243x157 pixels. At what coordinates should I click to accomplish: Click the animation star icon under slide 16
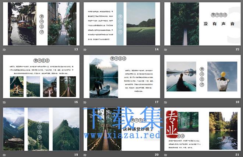click(x=4, y=102)
